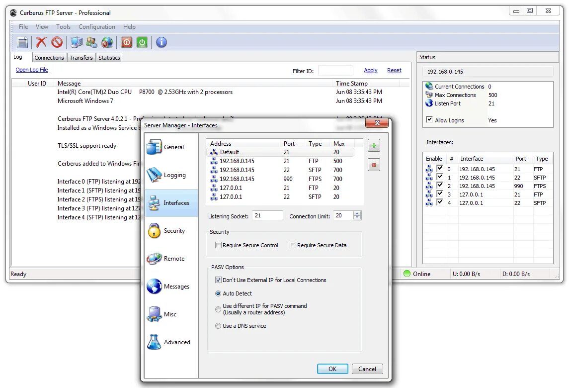
Task: Open the View menu
Action: [x=42, y=27]
